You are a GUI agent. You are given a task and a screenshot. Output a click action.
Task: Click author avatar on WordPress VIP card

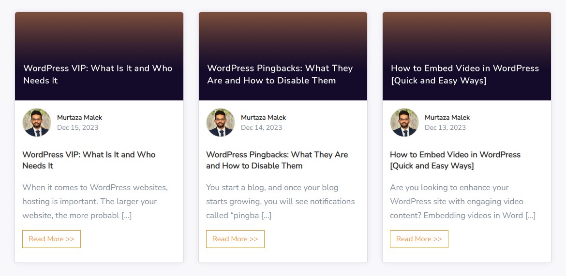pos(37,123)
